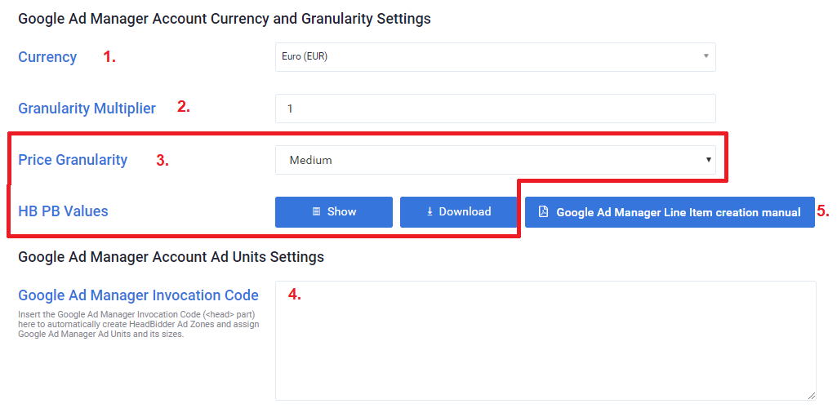Open the Medium price granularity select
837x417 pixels.
(x=490, y=160)
